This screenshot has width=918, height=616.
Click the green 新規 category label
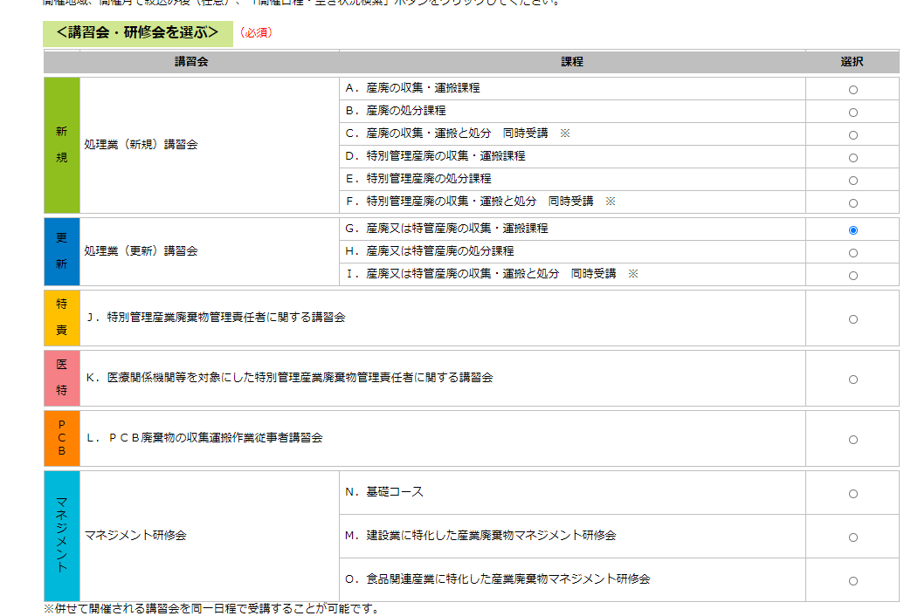click(61, 145)
